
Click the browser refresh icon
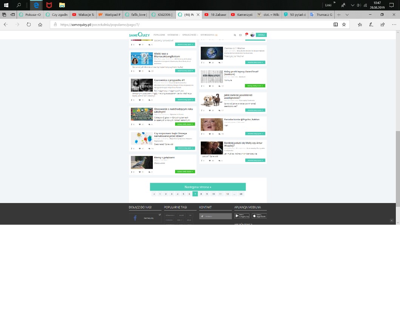point(29,24)
